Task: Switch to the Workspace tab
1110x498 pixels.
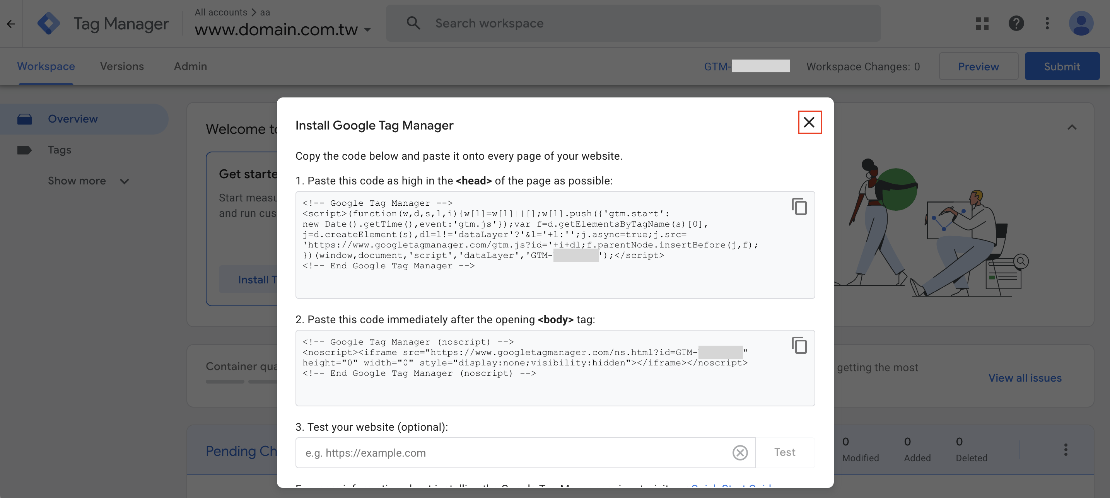Action: [46, 67]
